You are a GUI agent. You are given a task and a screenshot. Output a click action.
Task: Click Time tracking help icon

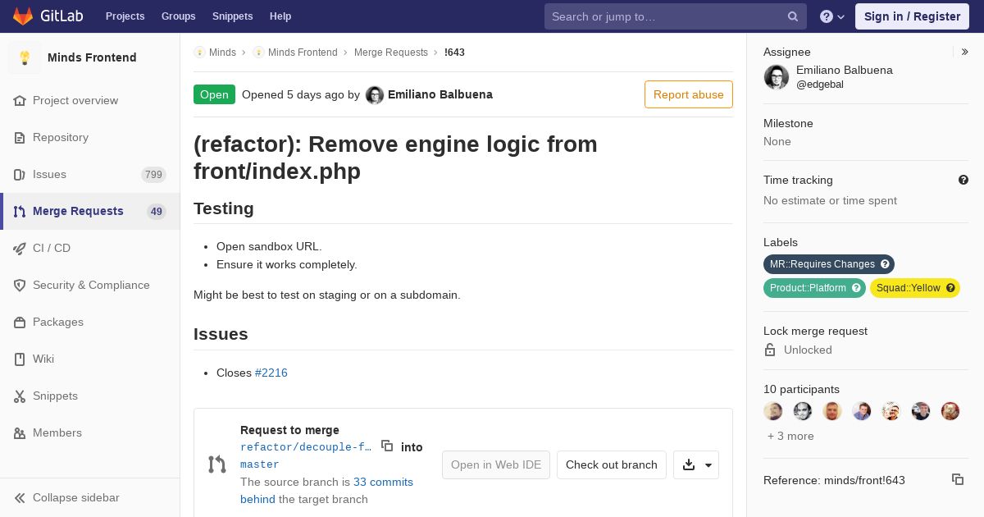tap(963, 180)
